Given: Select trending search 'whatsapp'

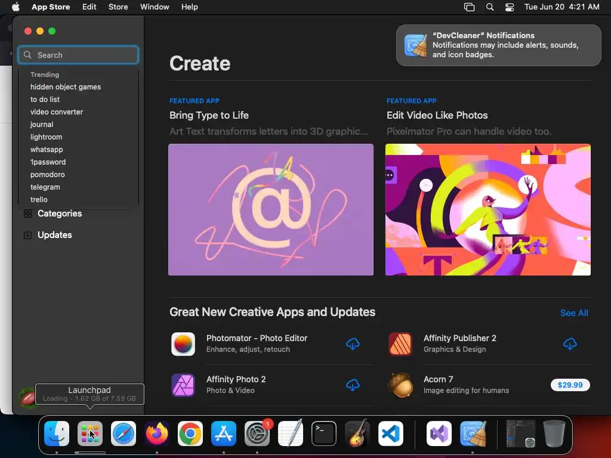Looking at the screenshot, I should [47, 149].
